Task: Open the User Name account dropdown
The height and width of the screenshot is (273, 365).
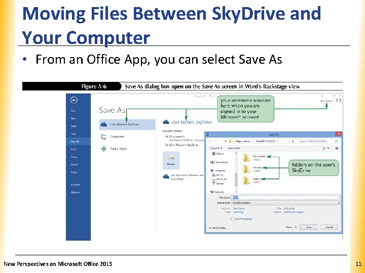Action: tap(327, 101)
